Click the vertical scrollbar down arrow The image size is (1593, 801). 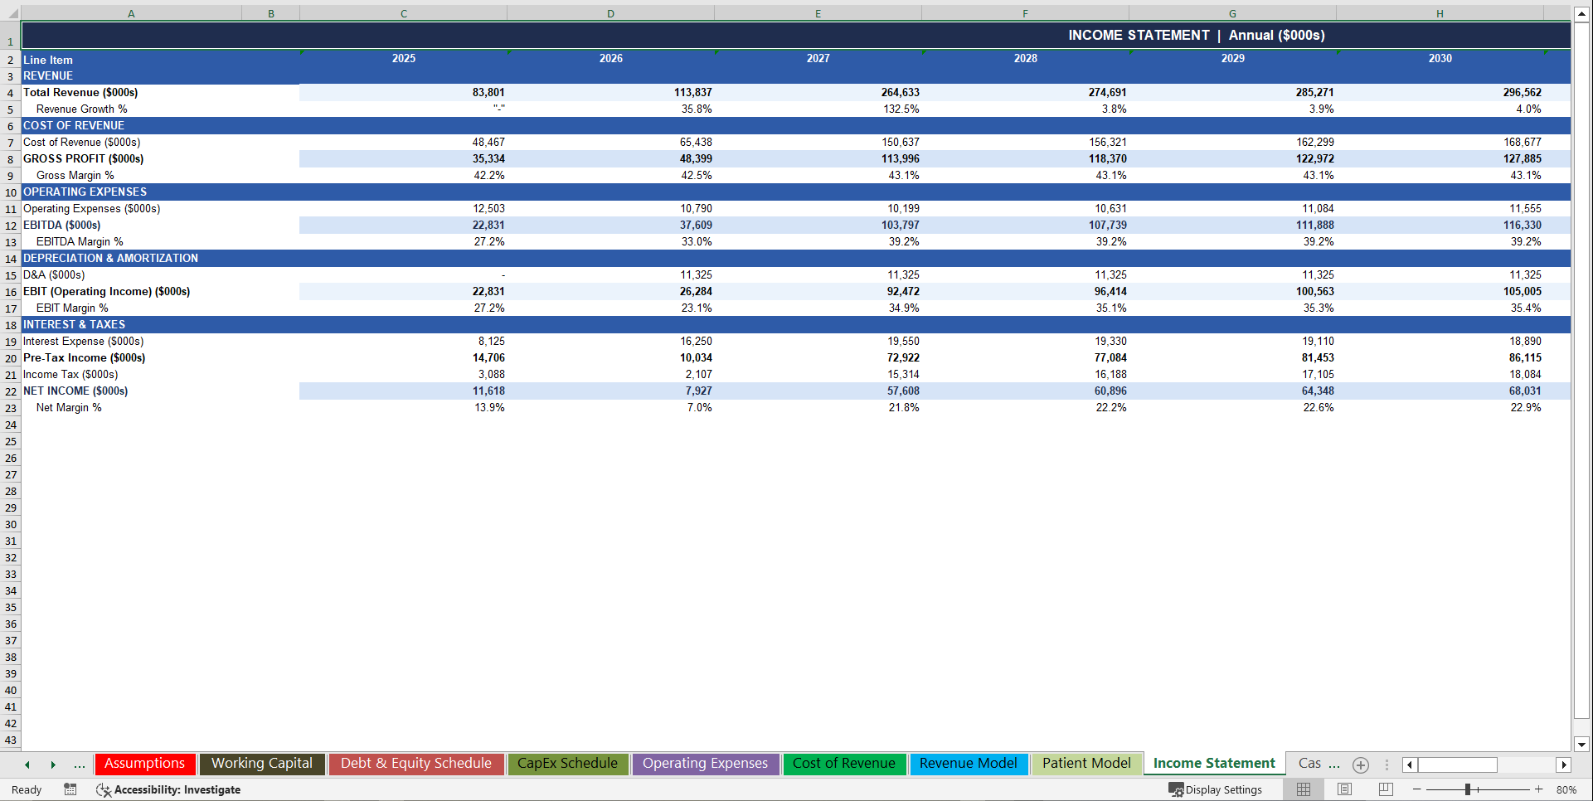[x=1580, y=745]
